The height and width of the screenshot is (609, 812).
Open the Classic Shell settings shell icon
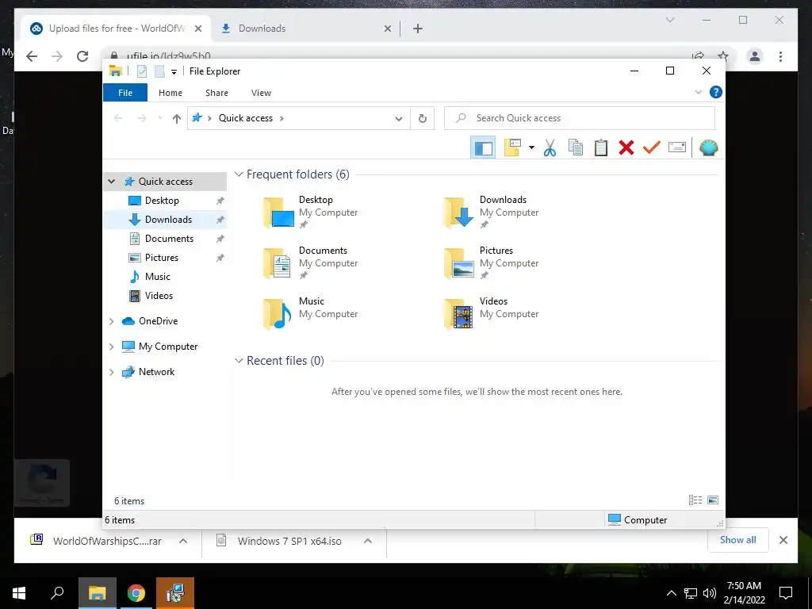pos(708,147)
